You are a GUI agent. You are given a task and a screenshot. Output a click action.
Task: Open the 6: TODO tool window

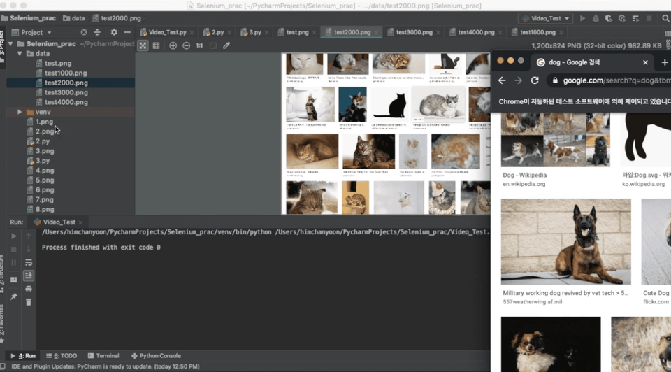tap(62, 356)
